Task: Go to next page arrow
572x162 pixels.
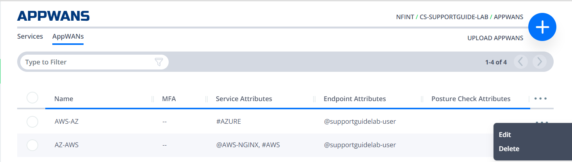Action: 540,62
